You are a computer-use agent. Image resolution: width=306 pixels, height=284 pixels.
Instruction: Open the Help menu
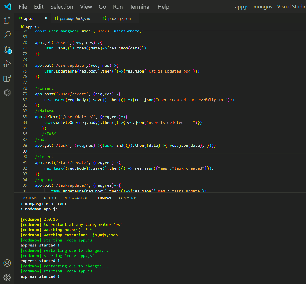tap(163, 7)
